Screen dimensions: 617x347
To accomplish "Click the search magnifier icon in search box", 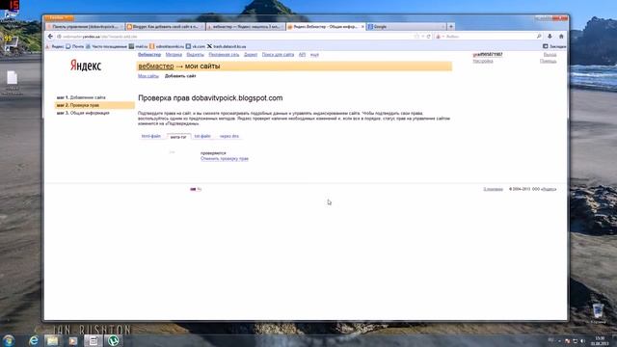I will pyautogui.click(x=539, y=37).
